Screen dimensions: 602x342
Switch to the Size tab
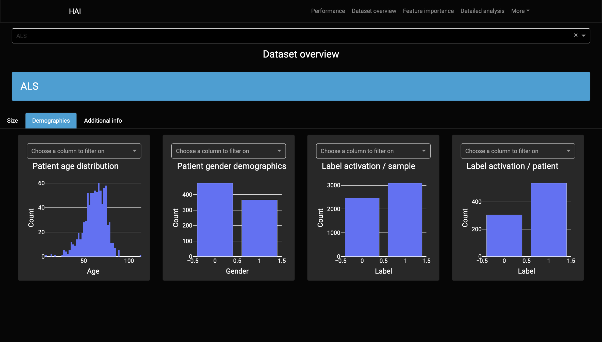point(12,121)
